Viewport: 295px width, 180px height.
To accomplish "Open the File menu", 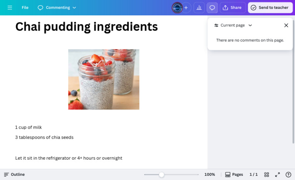I will pos(25,8).
